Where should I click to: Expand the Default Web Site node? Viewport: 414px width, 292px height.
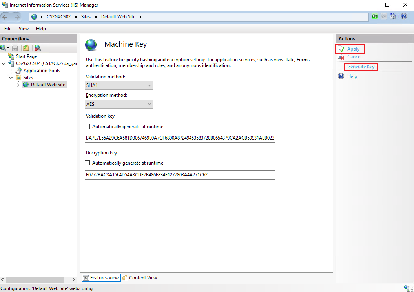[18, 85]
